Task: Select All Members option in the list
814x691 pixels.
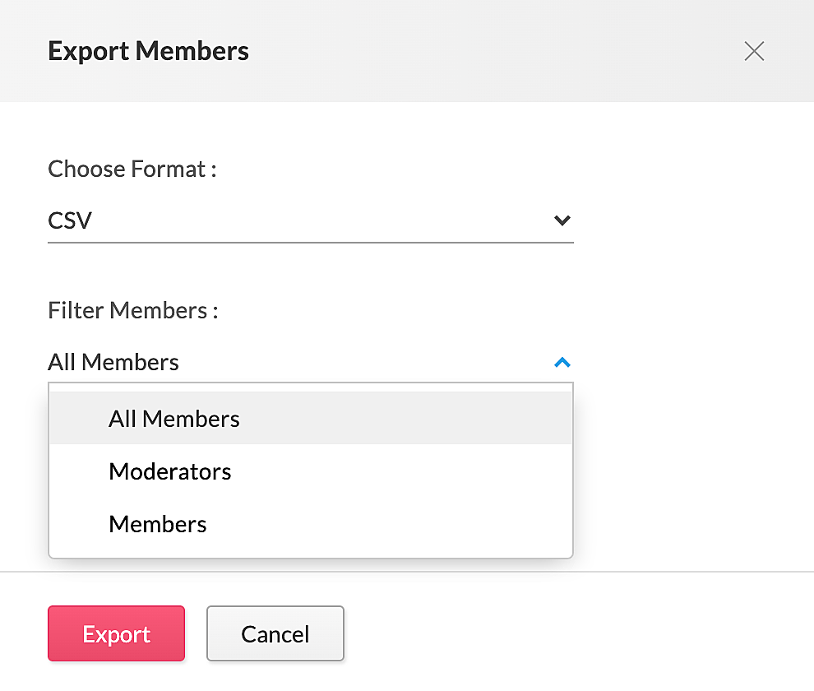Action: [x=174, y=419]
